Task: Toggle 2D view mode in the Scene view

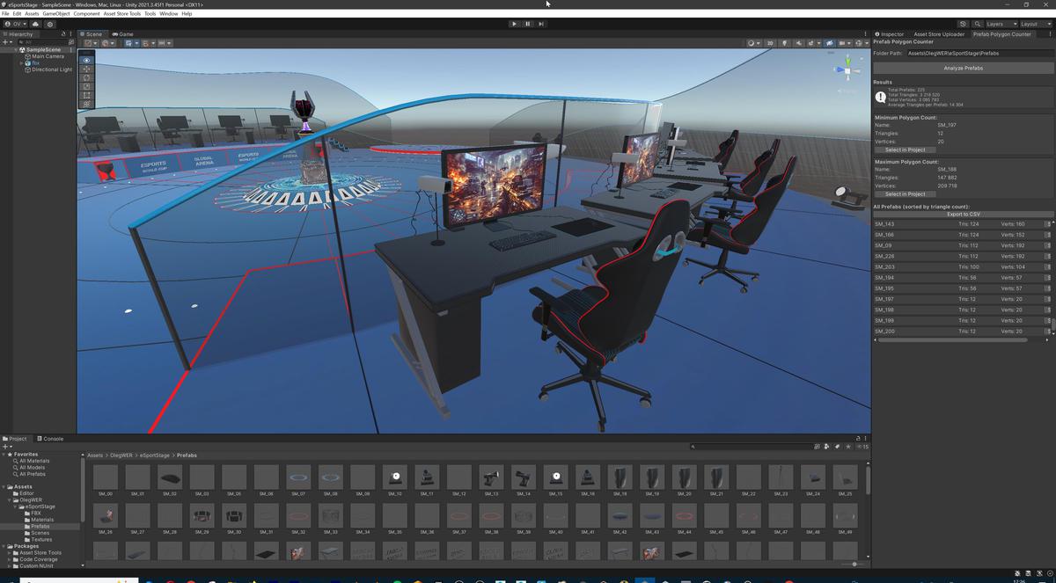Action: coord(770,43)
